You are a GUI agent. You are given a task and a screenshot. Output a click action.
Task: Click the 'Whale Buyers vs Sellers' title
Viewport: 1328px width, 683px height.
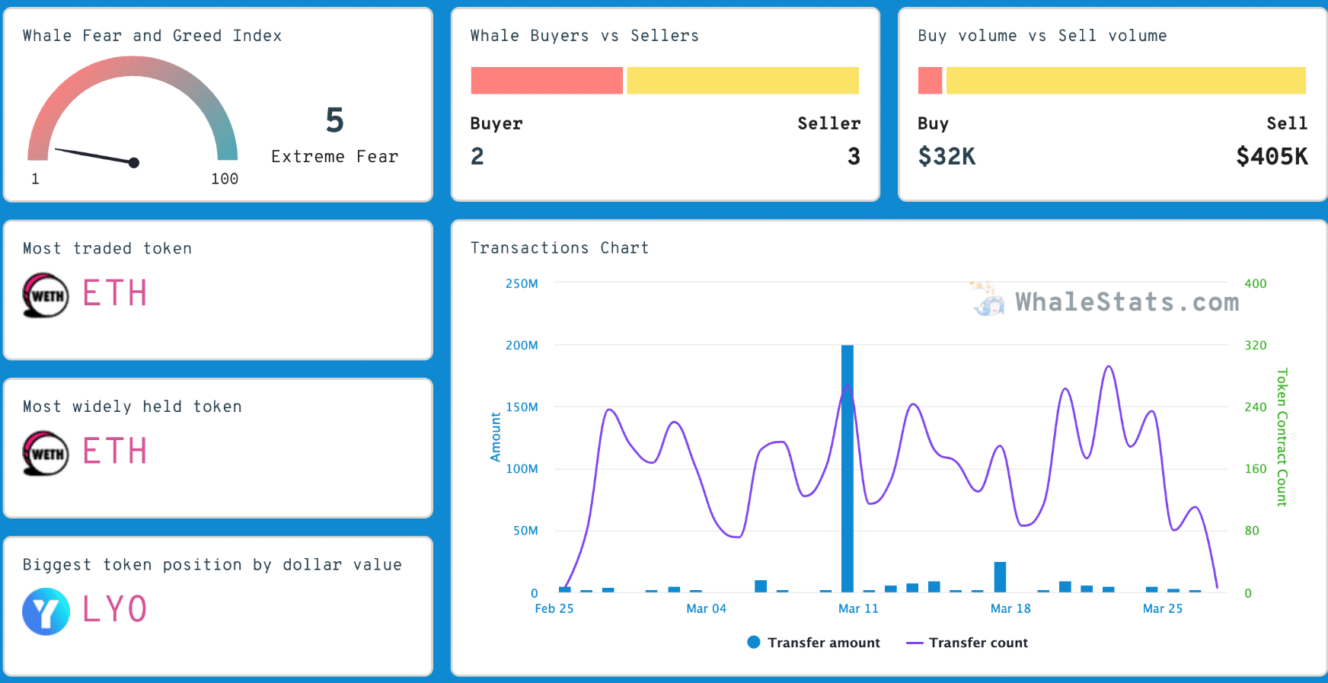coord(585,36)
